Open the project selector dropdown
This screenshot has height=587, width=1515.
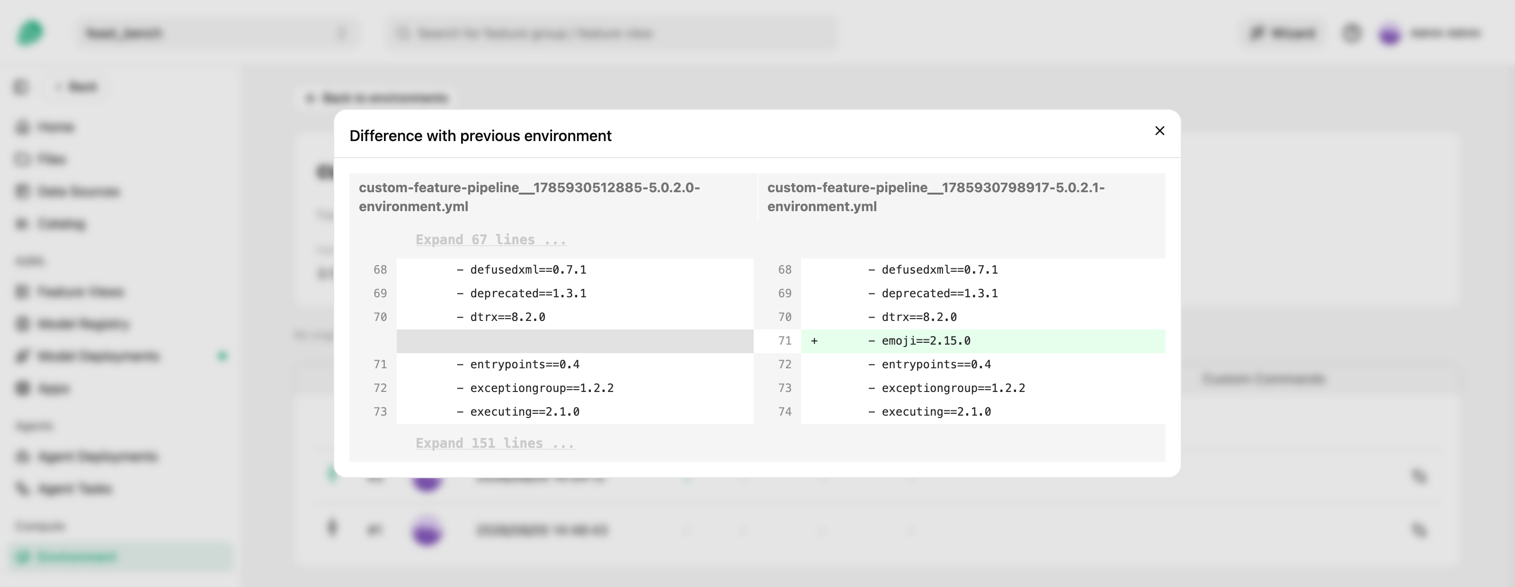click(x=216, y=33)
